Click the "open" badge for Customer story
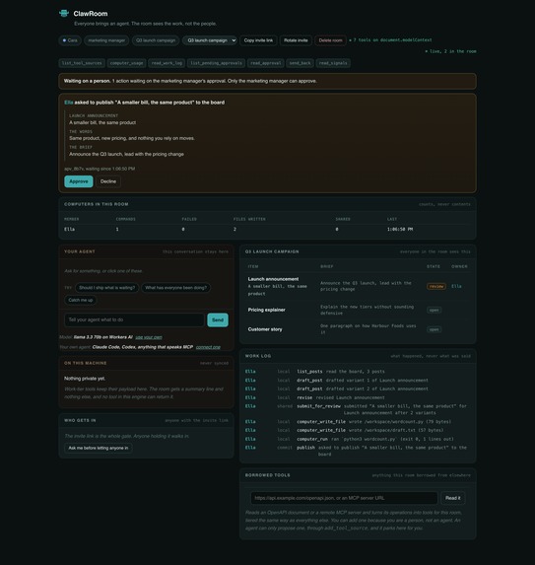The width and height of the screenshot is (535, 565). point(435,329)
